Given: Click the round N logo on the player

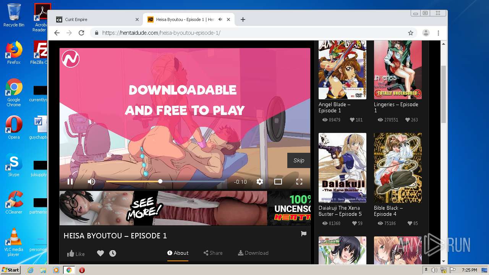Looking at the screenshot, I should (x=71, y=59).
